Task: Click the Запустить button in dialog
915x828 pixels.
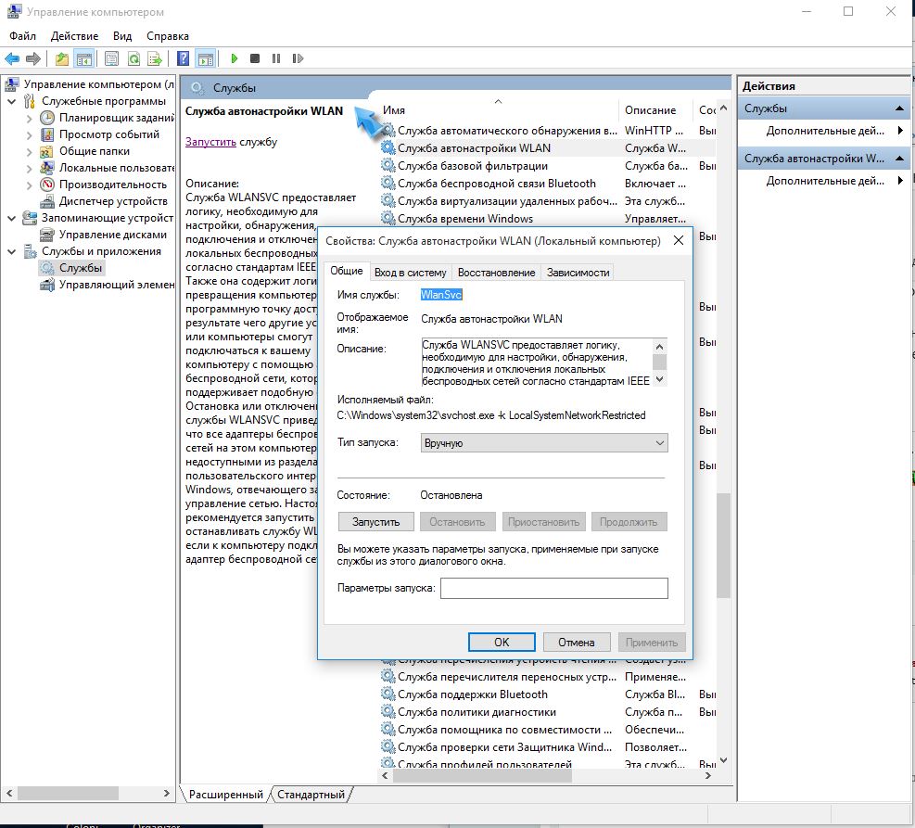Action: coord(375,522)
